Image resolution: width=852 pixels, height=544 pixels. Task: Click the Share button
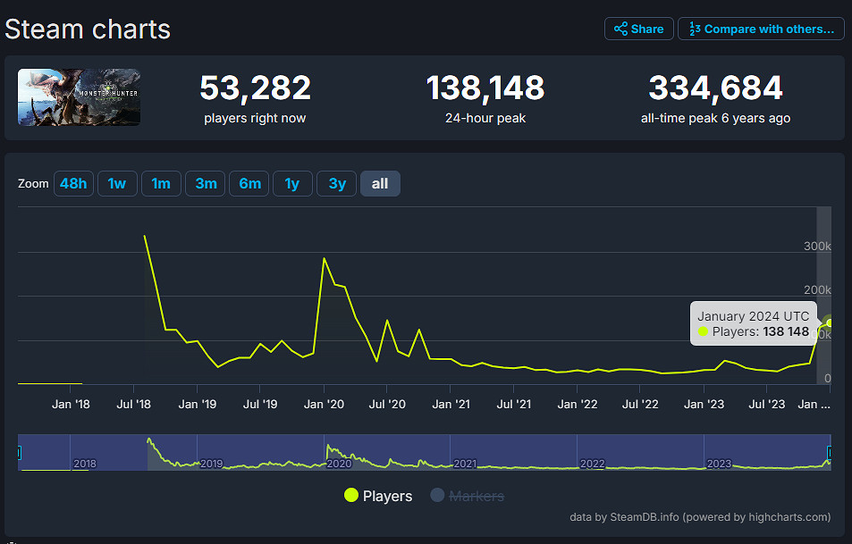(638, 29)
